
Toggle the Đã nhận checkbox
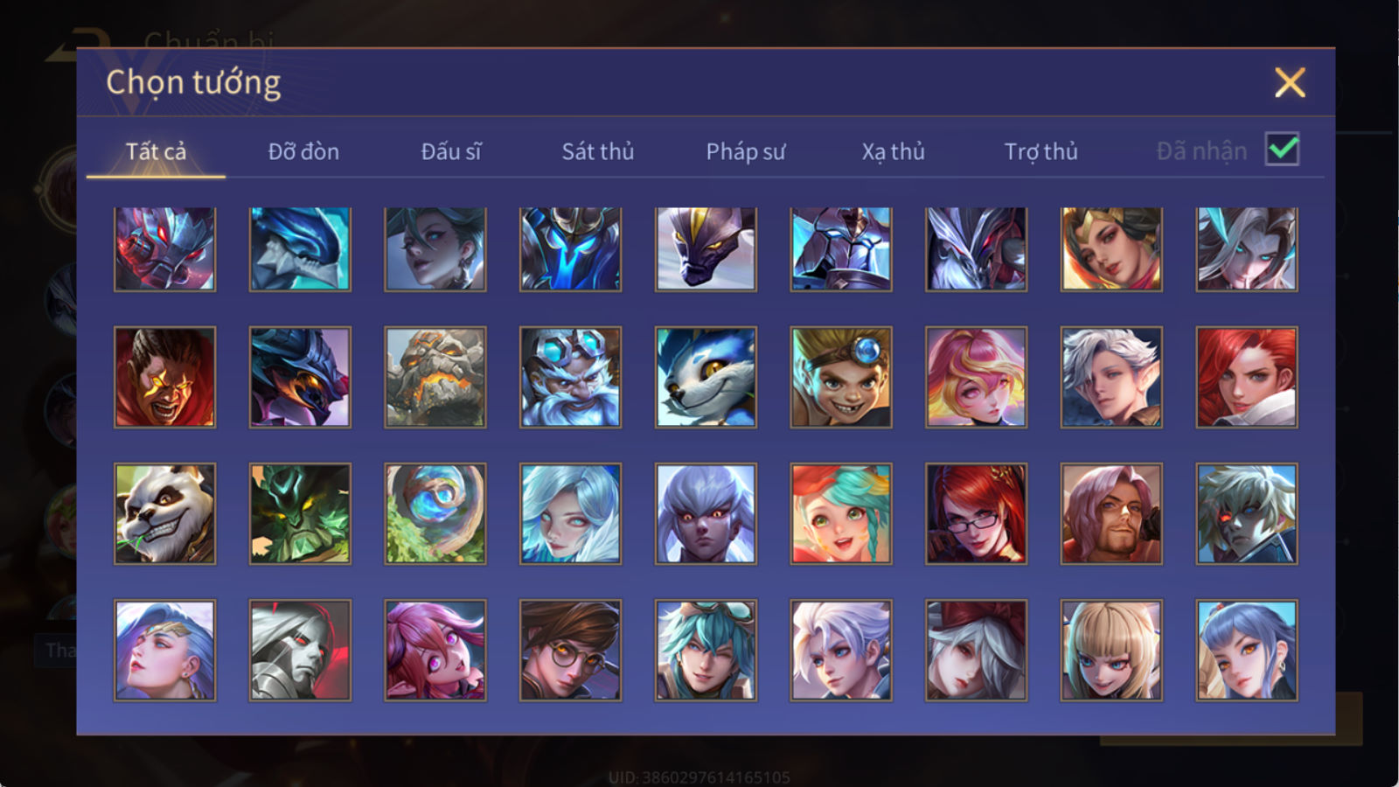click(x=1282, y=149)
